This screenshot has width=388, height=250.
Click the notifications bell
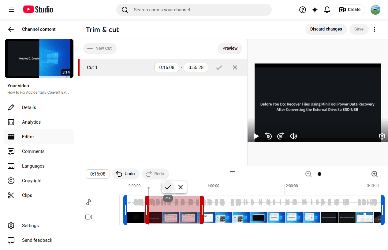coord(327,9)
